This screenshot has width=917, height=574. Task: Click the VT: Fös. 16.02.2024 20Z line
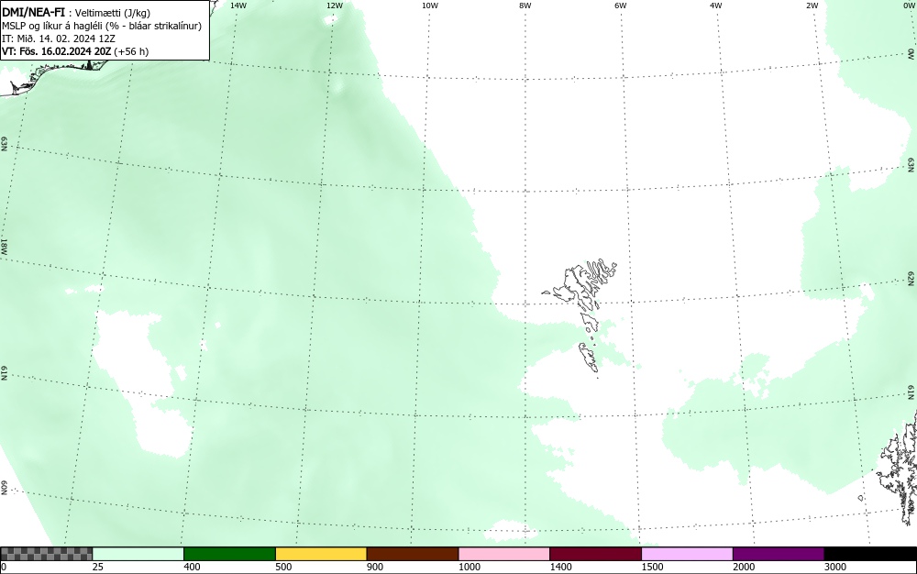point(75,51)
